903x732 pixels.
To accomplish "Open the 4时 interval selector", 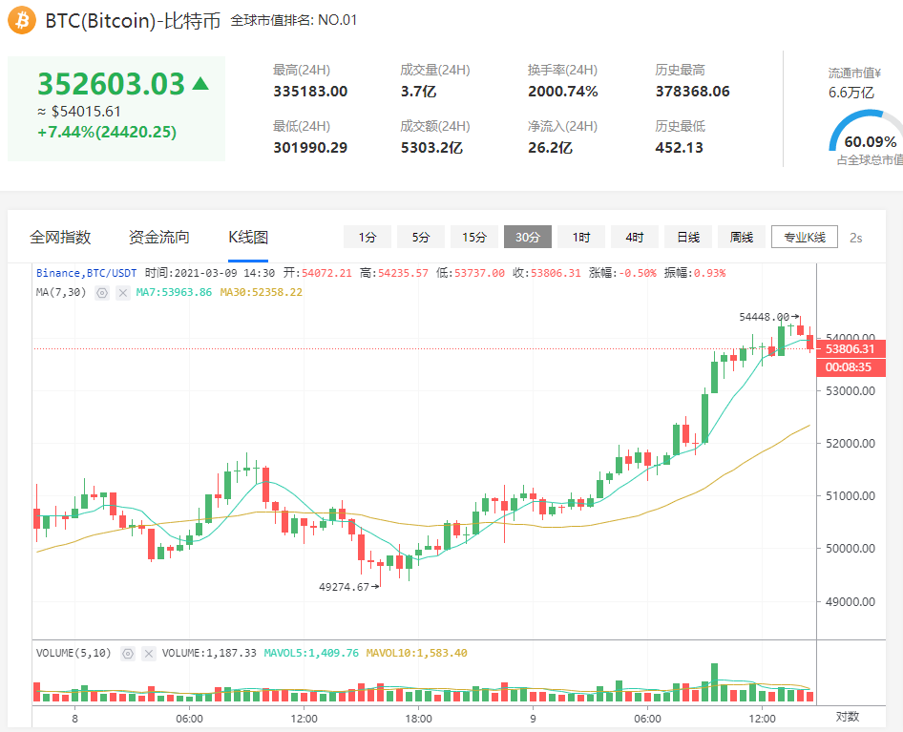I will click(x=634, y=237).
